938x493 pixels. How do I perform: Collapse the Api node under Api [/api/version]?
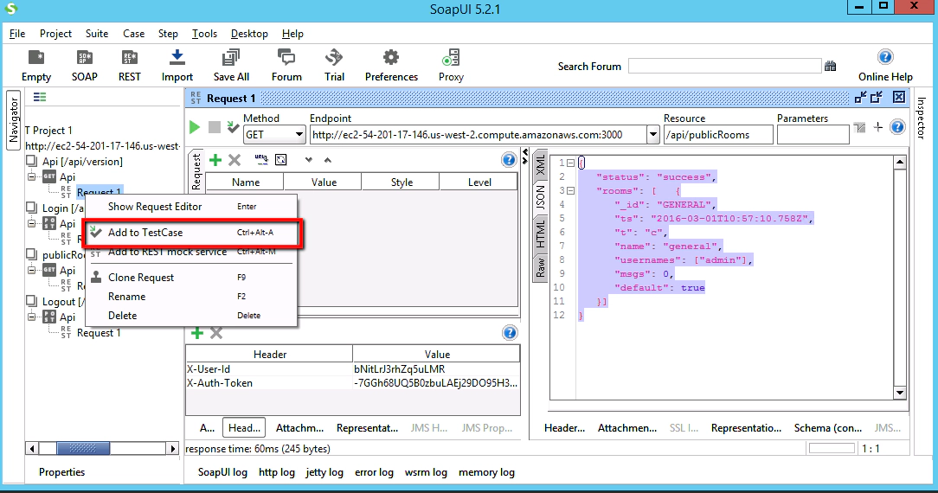(x=31, y=176)
